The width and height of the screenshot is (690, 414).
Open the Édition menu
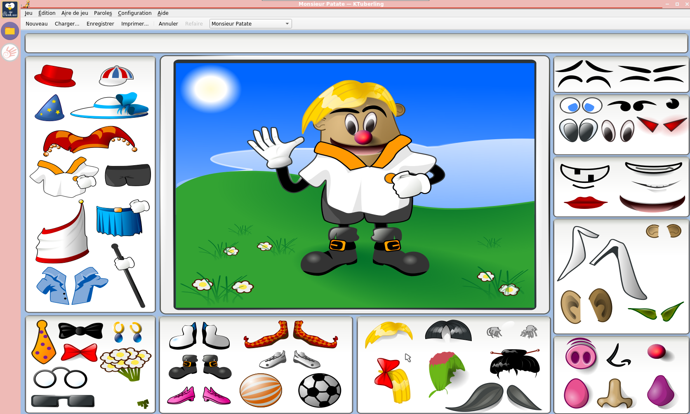pyautogui.click(x=47, y=13)
